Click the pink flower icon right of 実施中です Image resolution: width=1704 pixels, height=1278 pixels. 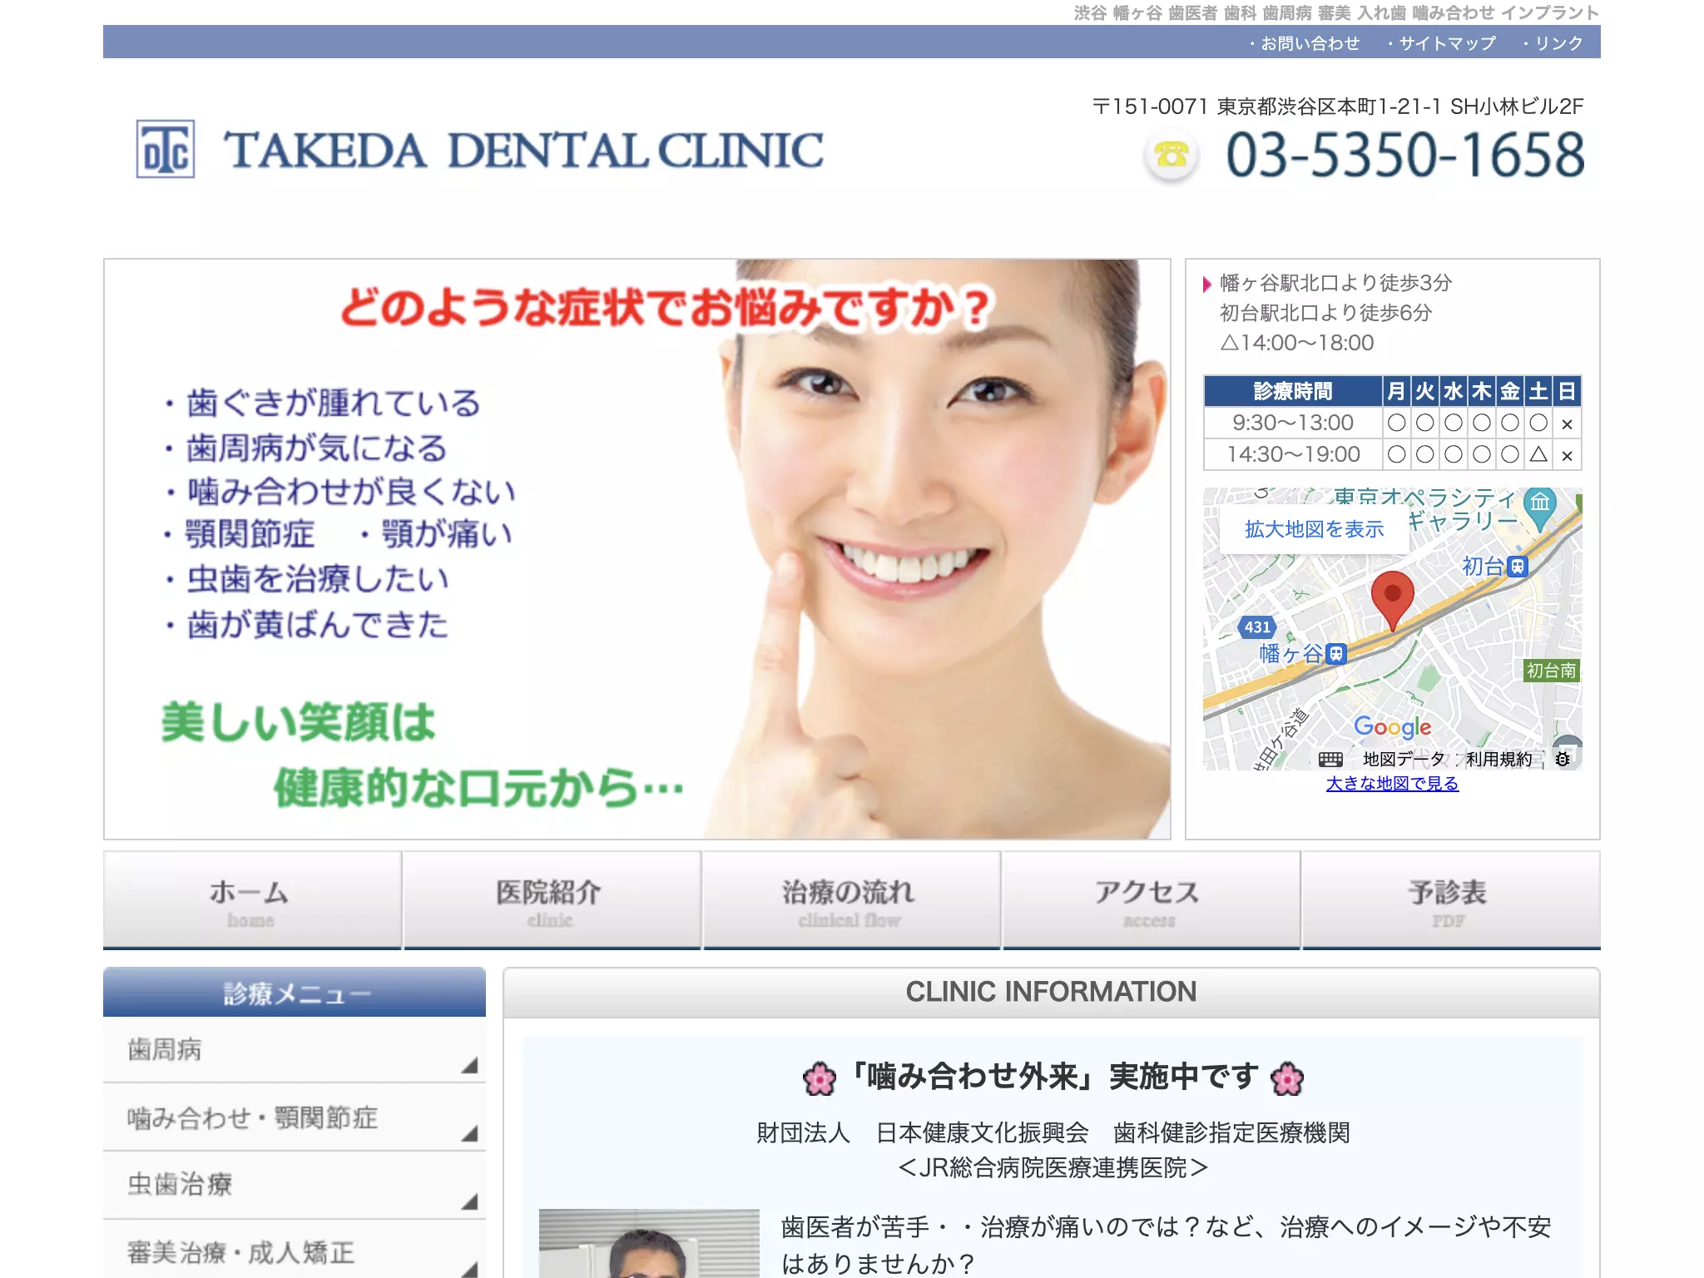[x=1287, y=1078]
